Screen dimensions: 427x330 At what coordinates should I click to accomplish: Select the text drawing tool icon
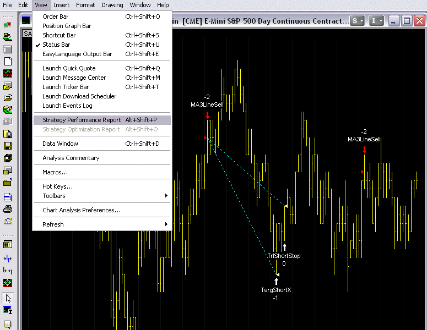(8, 310)
